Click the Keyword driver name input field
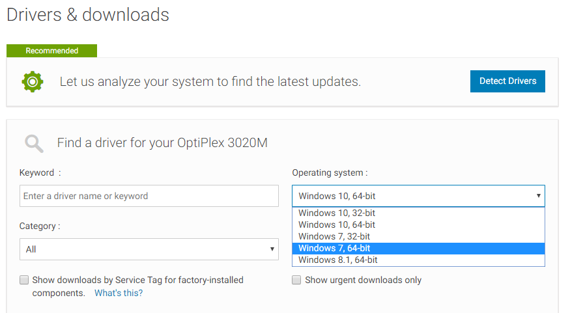Image resolution: width=570 pixels, height=313 pixels. [149, 196]
